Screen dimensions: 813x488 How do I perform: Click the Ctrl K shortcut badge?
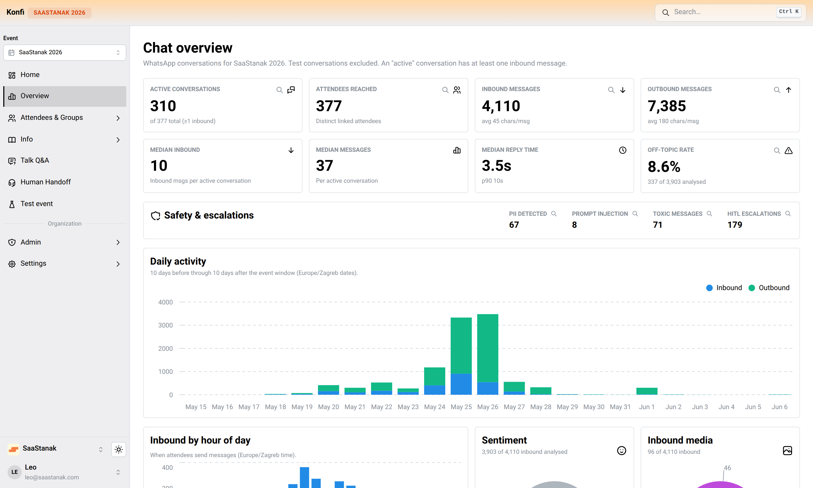tap(788, 12)
